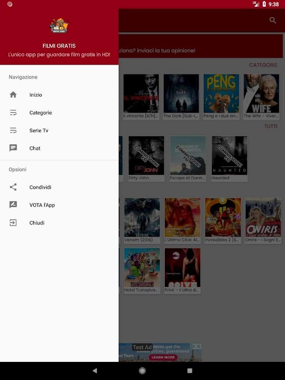Select VOTA l'App option
This screenshot has height=380, width=285.
tap(59, 205)
